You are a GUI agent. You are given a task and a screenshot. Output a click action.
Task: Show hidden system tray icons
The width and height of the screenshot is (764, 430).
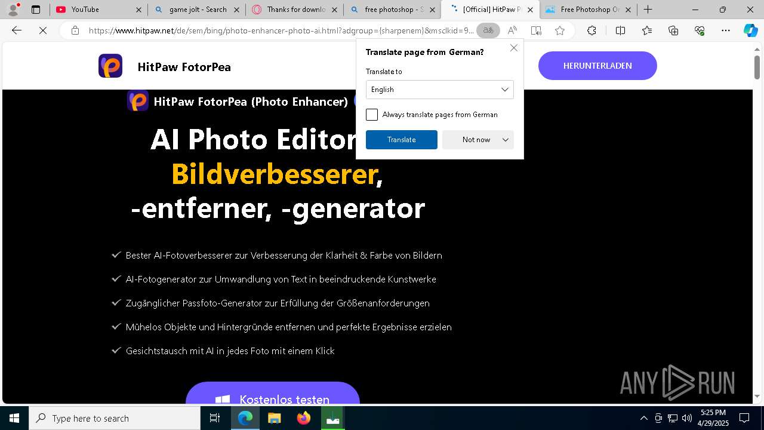(643, 418)
